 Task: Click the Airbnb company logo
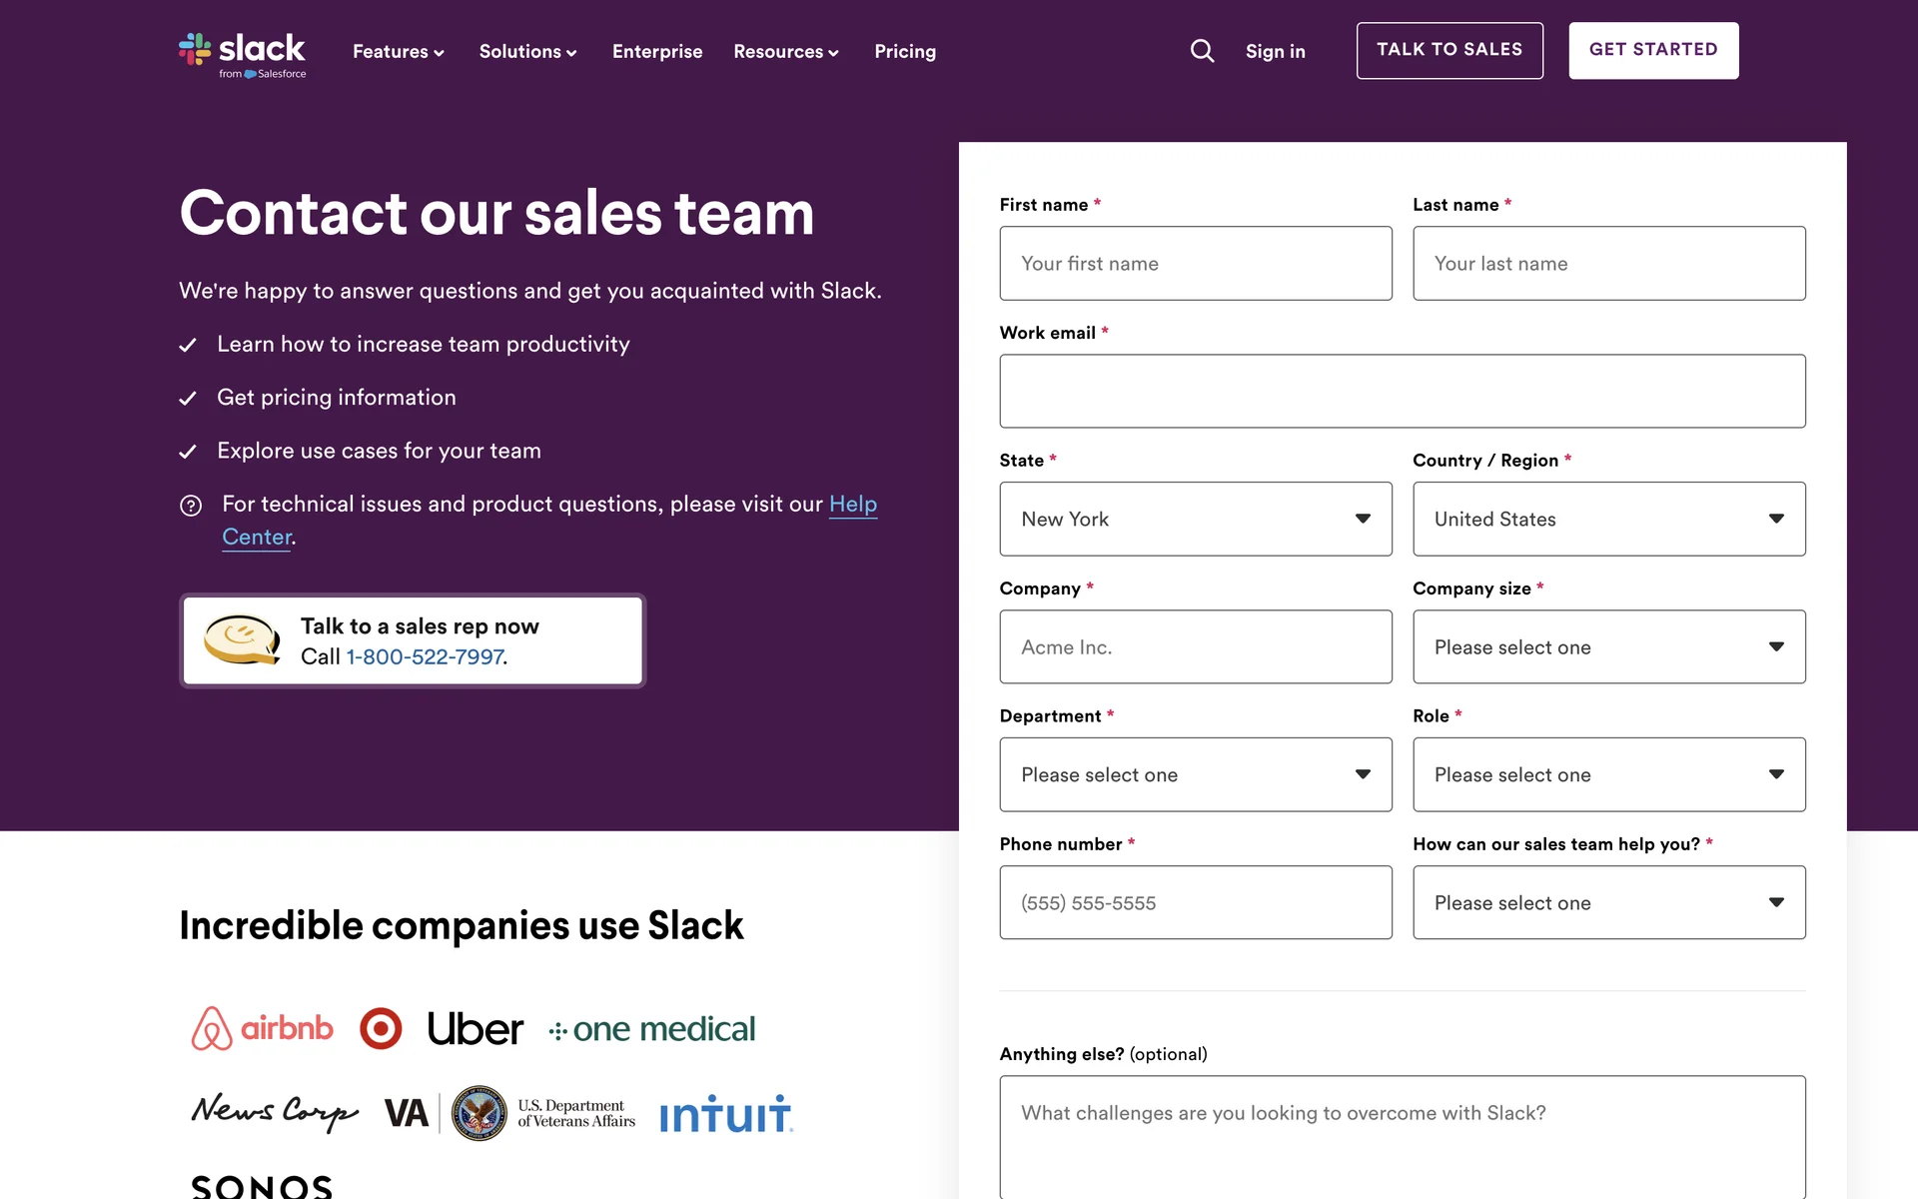point(262,1028)
